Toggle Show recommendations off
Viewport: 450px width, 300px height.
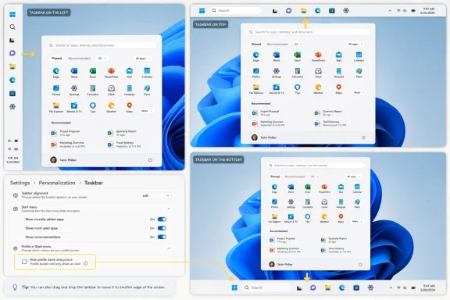click(162, 237)
